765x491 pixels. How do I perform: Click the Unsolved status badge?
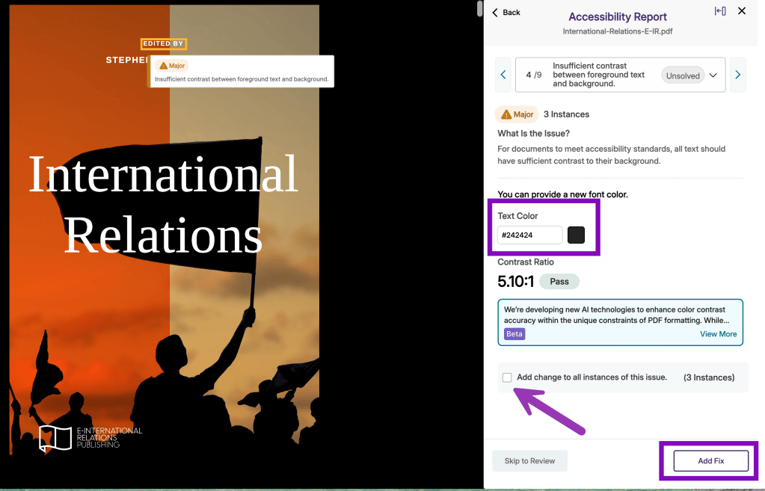pyautogui.click(x=683, y=75)
